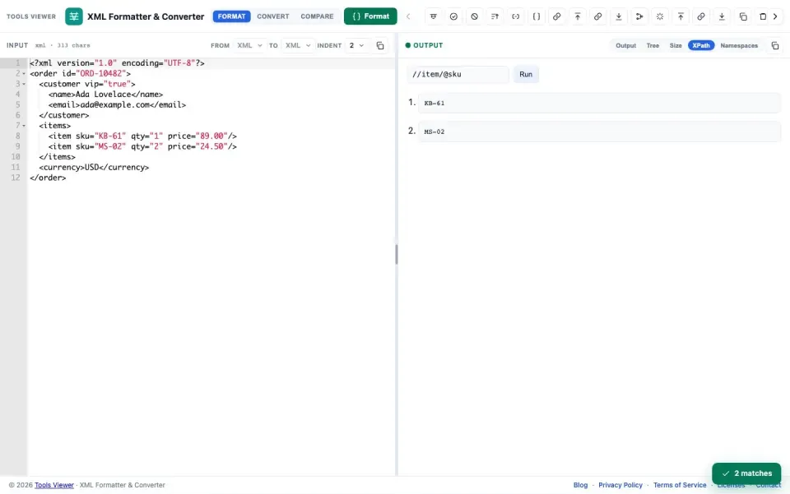Screen dimensions: 790x494
Task: Copy the input XML with the copy icon
Action: pos(380,45)
